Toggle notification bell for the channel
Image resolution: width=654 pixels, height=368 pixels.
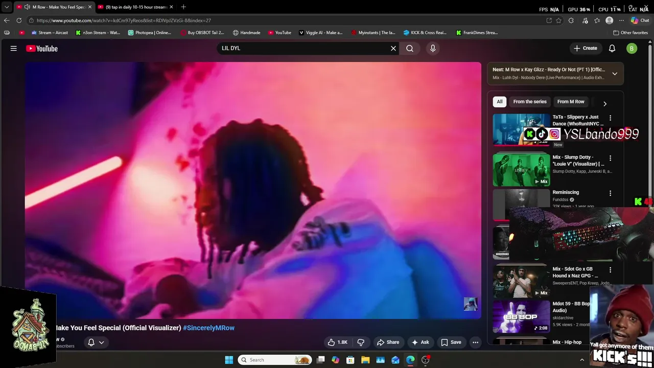click(91, 342)
